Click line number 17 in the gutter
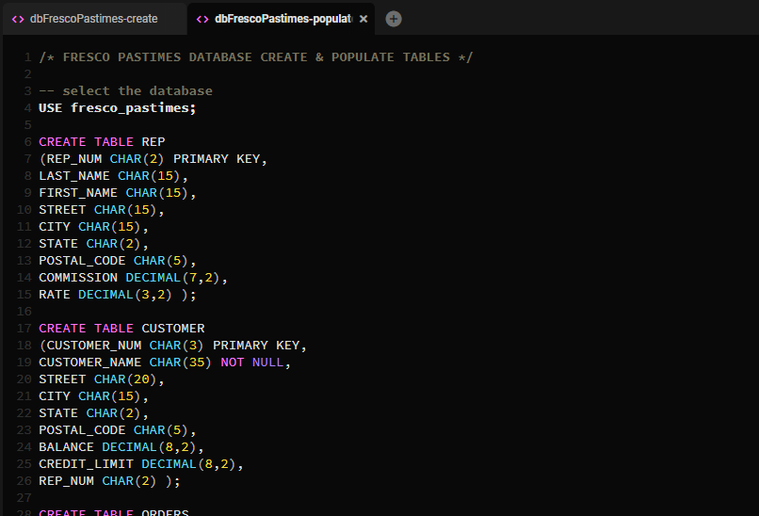This screenshot has height=516, width=759. click(24, 329)
